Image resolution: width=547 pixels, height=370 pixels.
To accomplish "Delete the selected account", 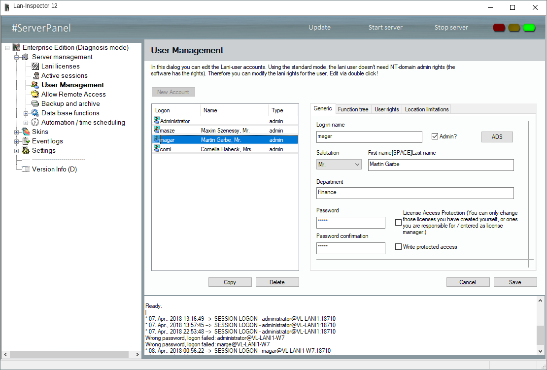I will [277, 282].
